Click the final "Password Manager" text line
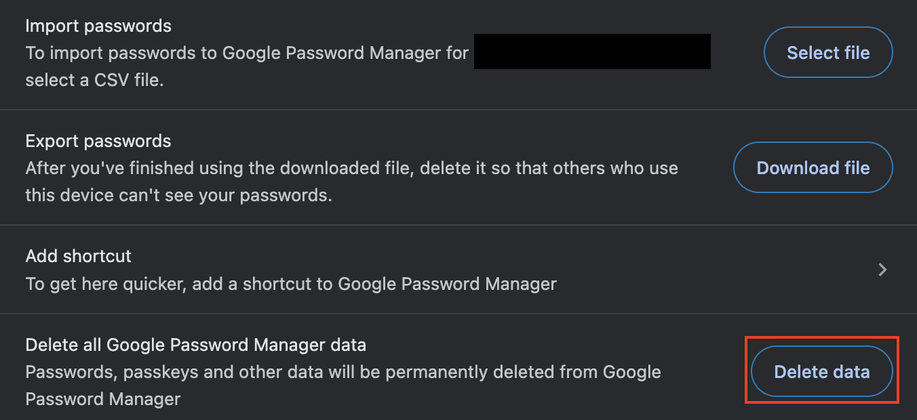The width and height of the screenshot is (917, 420). pos(103,398)
